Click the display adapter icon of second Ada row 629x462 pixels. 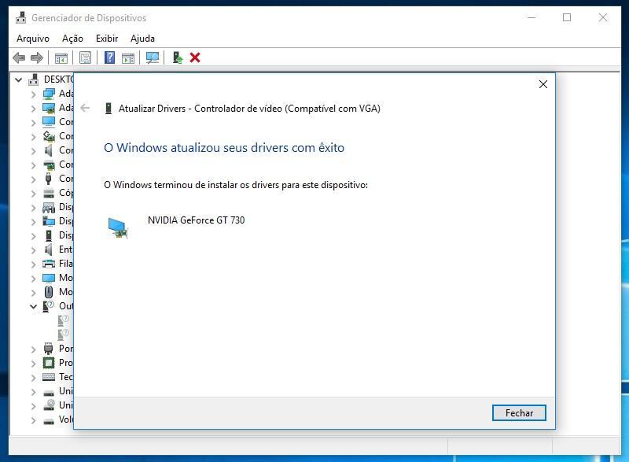49,108
